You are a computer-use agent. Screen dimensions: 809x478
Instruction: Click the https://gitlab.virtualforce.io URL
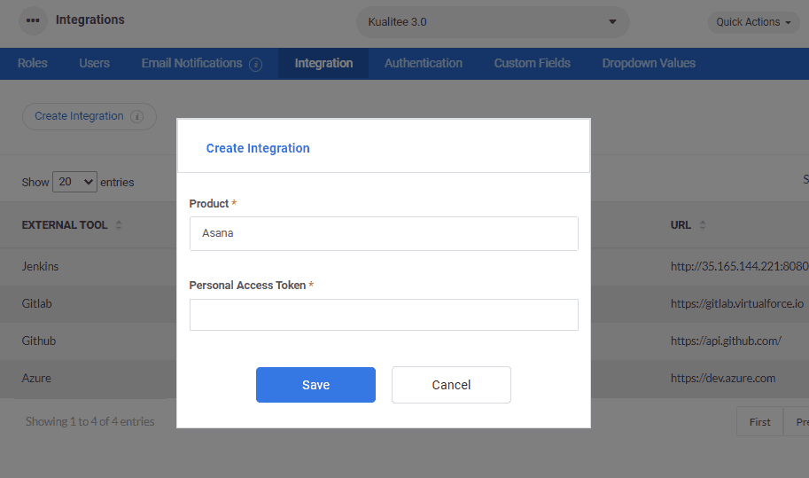coord(736,304)
